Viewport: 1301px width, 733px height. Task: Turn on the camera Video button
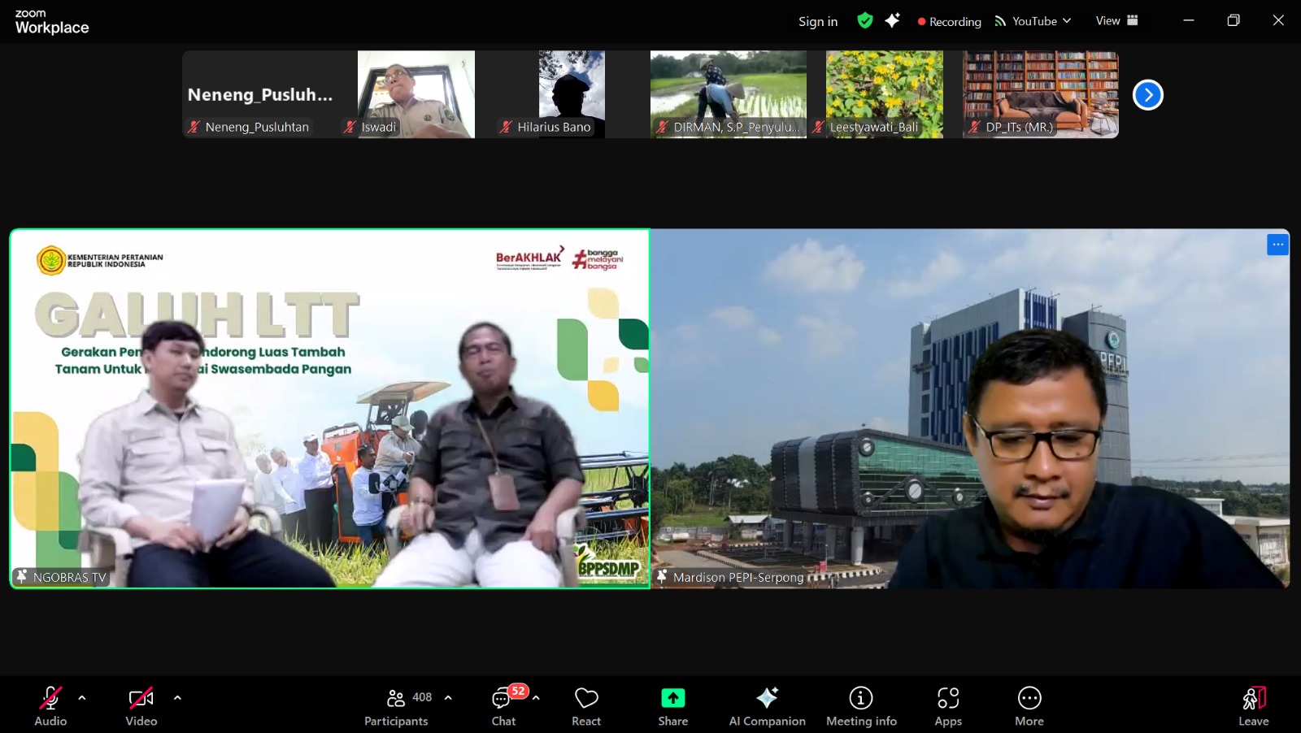click(x=141, y=706)
